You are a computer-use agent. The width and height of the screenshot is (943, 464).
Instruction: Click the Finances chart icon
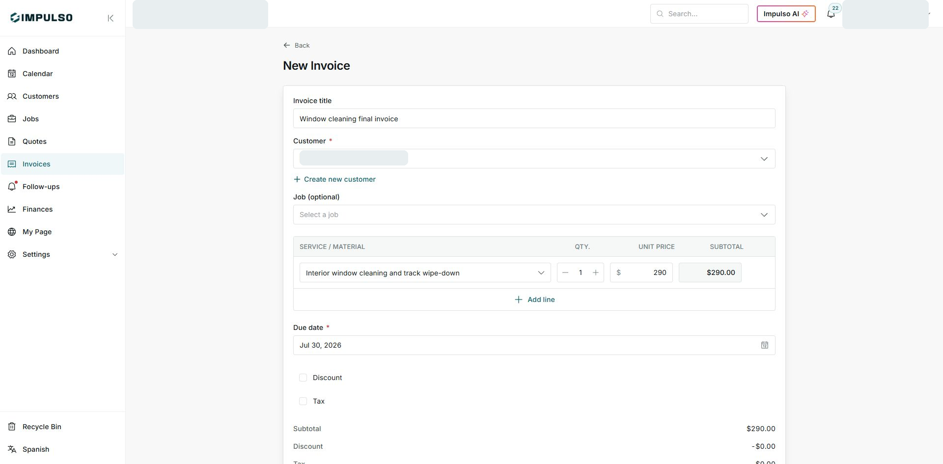coord(12,209)
